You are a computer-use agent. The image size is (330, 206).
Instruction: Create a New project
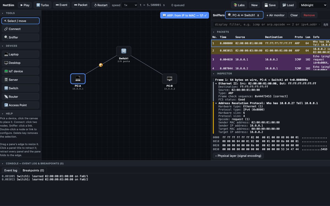[x=254, y=5]
